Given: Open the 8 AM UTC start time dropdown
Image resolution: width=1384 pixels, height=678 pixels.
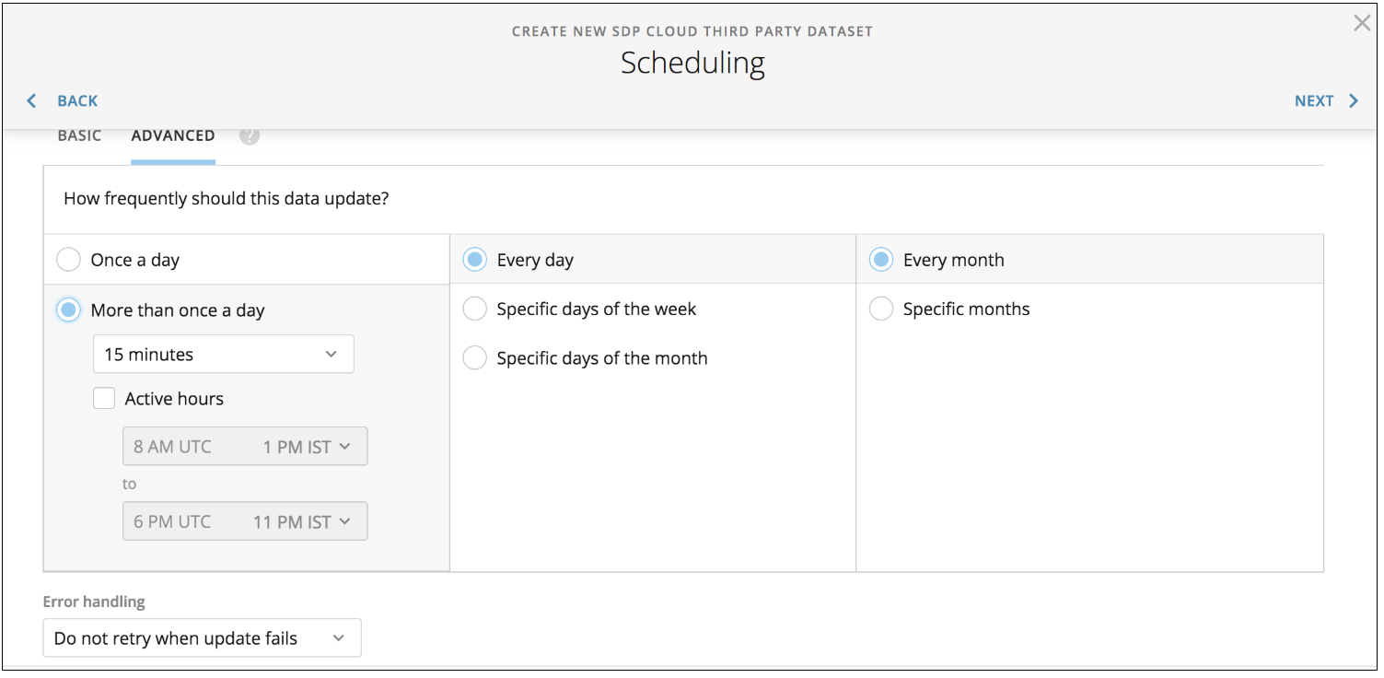Looking at the screenshot, I should pos(245,447).
